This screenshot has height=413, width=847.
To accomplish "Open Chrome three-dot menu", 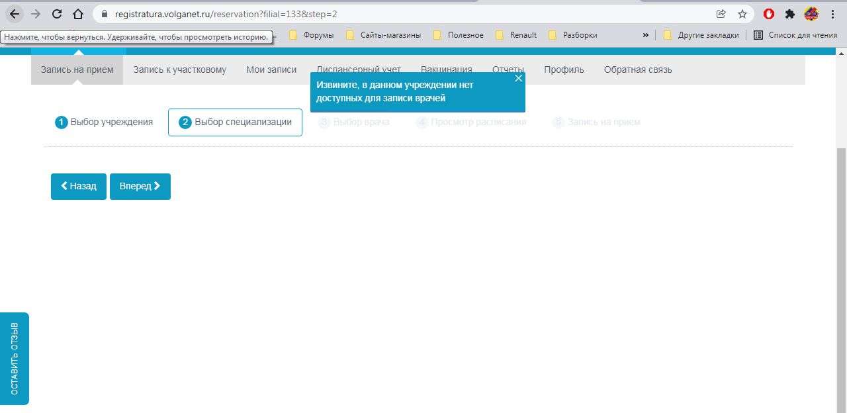I will [833, 14].
